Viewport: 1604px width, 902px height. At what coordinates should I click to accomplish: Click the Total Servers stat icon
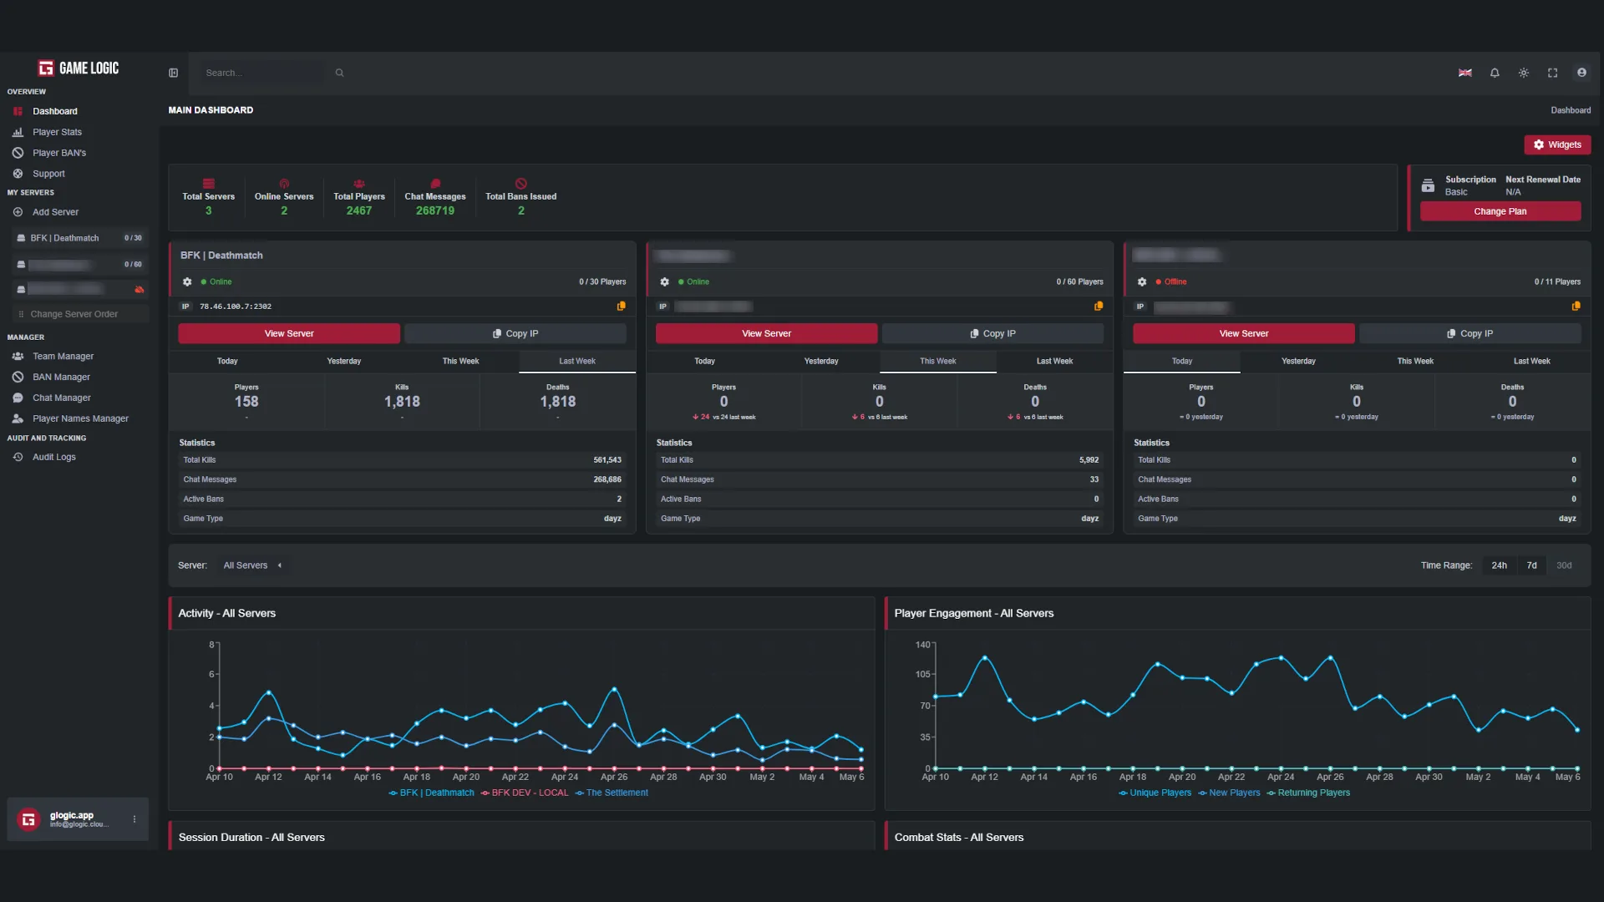(209, 184)
